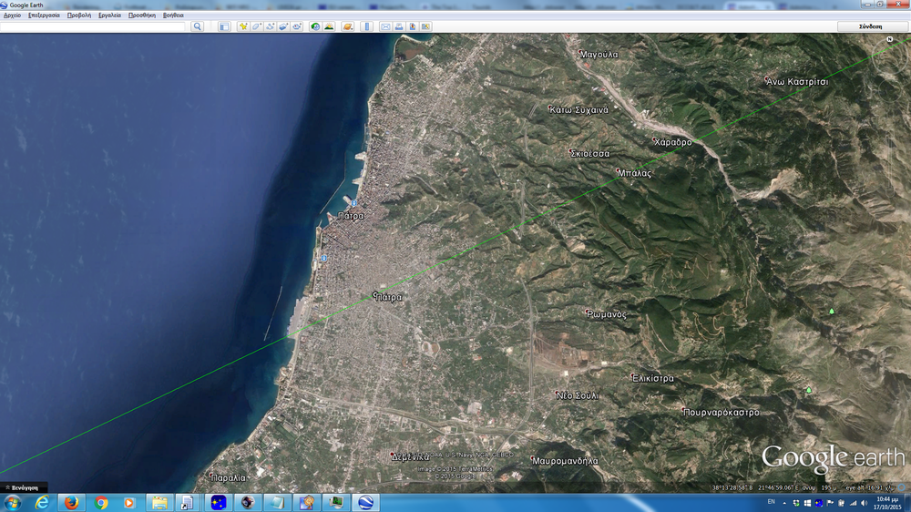Show historical imagery clock icon
The image size is (911, 512).
point(315,26)
